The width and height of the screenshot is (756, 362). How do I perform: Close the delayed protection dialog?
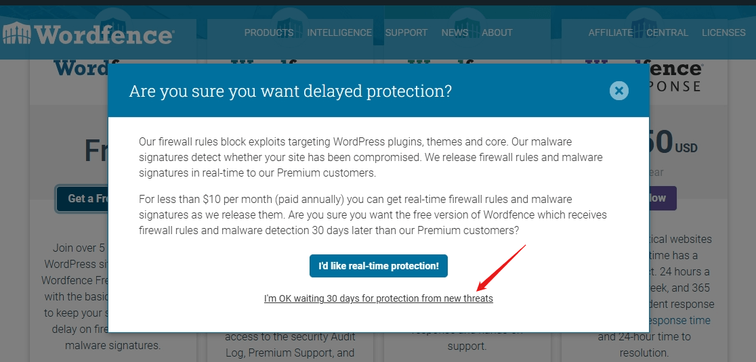click(618, 91)
